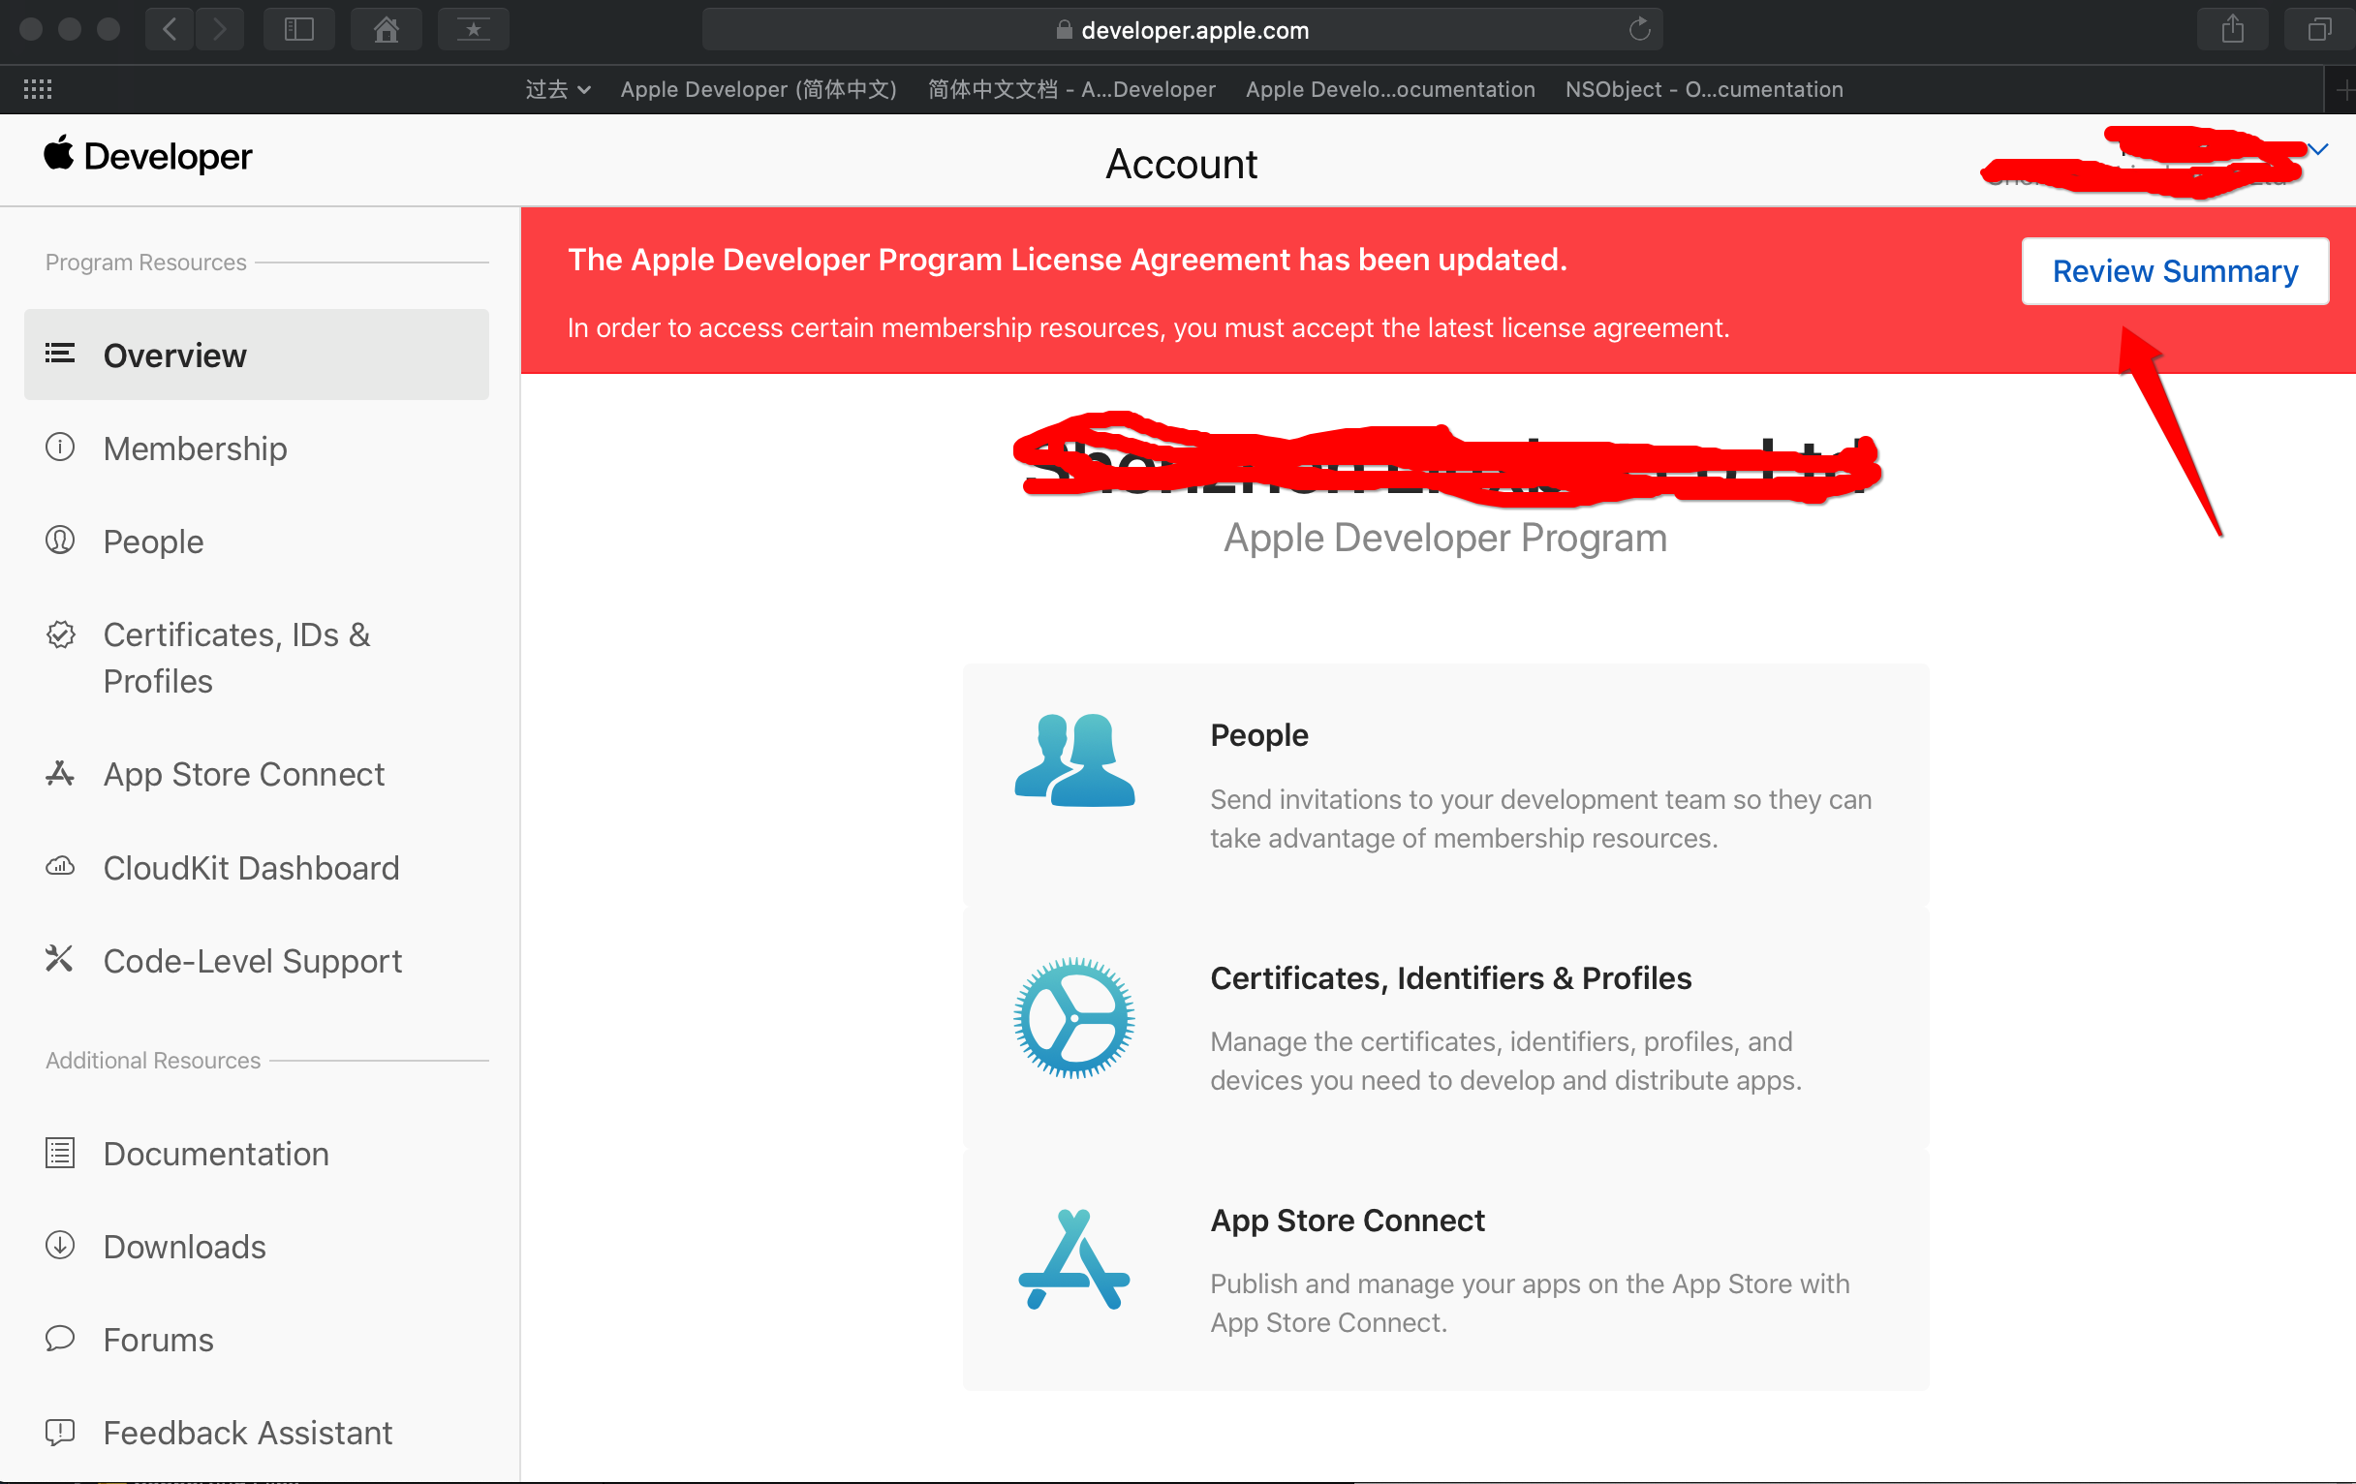Viewport: 2356px width, 1484px height.
Task: Click the Feedback Assistant speech bubble icon
Action: pyautogui.click(x=60, y=1431)
